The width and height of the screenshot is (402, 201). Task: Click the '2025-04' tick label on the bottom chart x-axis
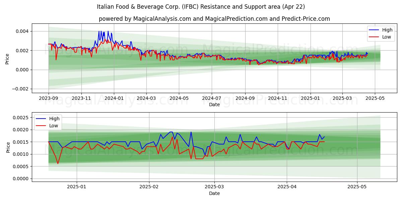pyautogui.click(x=287, y=187)
